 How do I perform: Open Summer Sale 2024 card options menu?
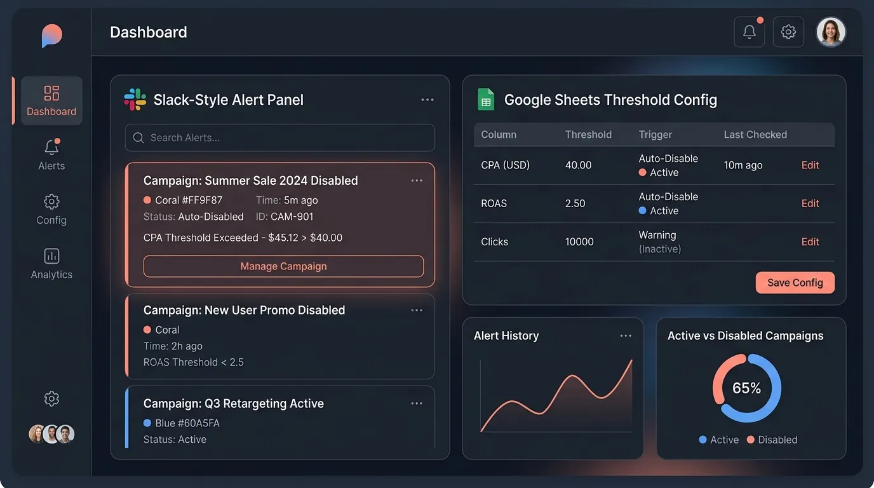click(x=417, y=180)
